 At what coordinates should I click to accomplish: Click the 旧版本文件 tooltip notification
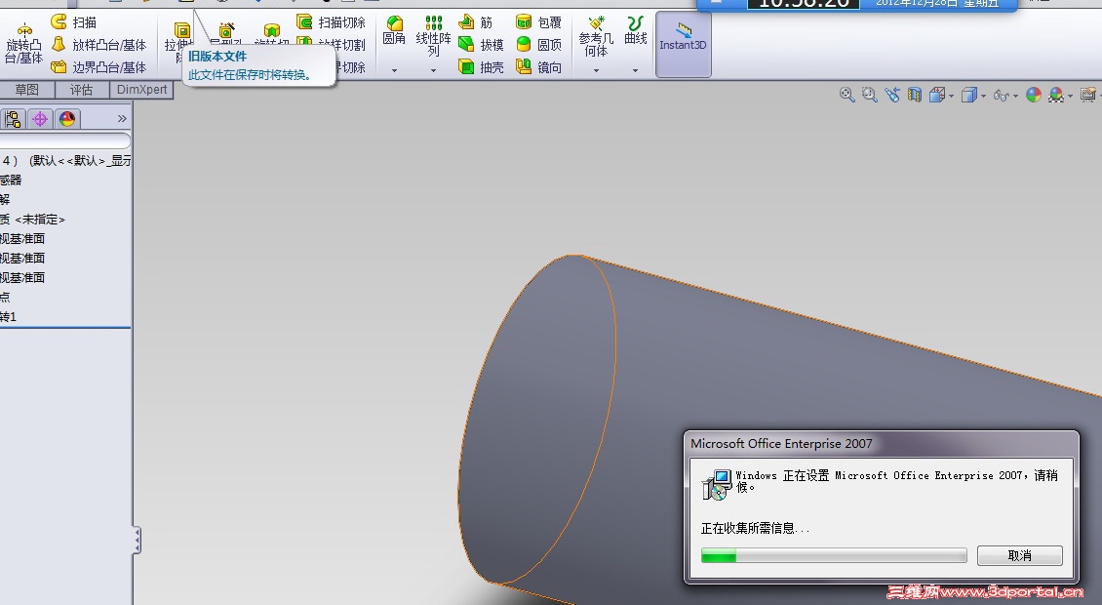point(258,65)
